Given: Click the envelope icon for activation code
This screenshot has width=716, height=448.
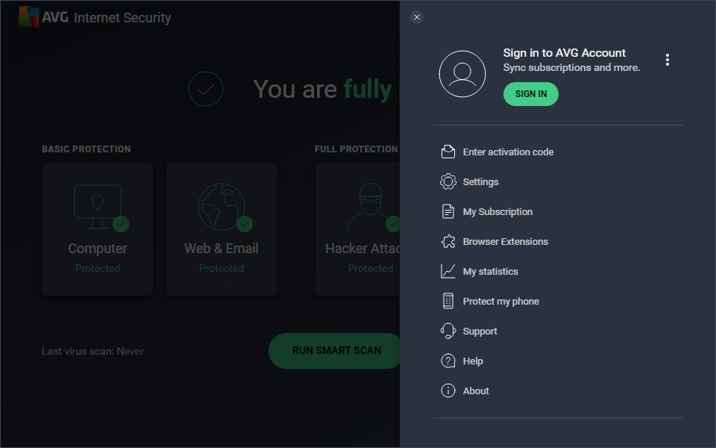Looking at the screenshot, I should pyautogui.click(x=448, y=152).
